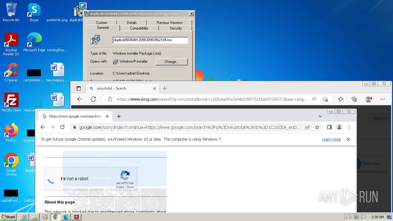Click See more on Bing page
Screen dimensions: 393x221
(x=372, y=164)
